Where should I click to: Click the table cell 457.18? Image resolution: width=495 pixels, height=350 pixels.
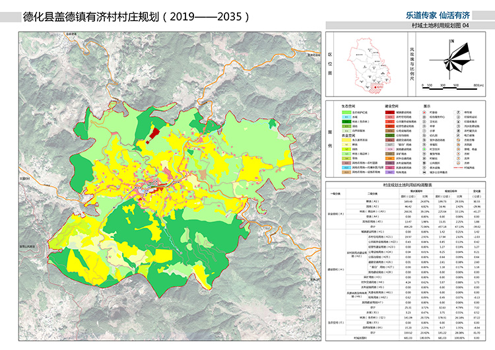pyautogui.click(x=442, y=227)
